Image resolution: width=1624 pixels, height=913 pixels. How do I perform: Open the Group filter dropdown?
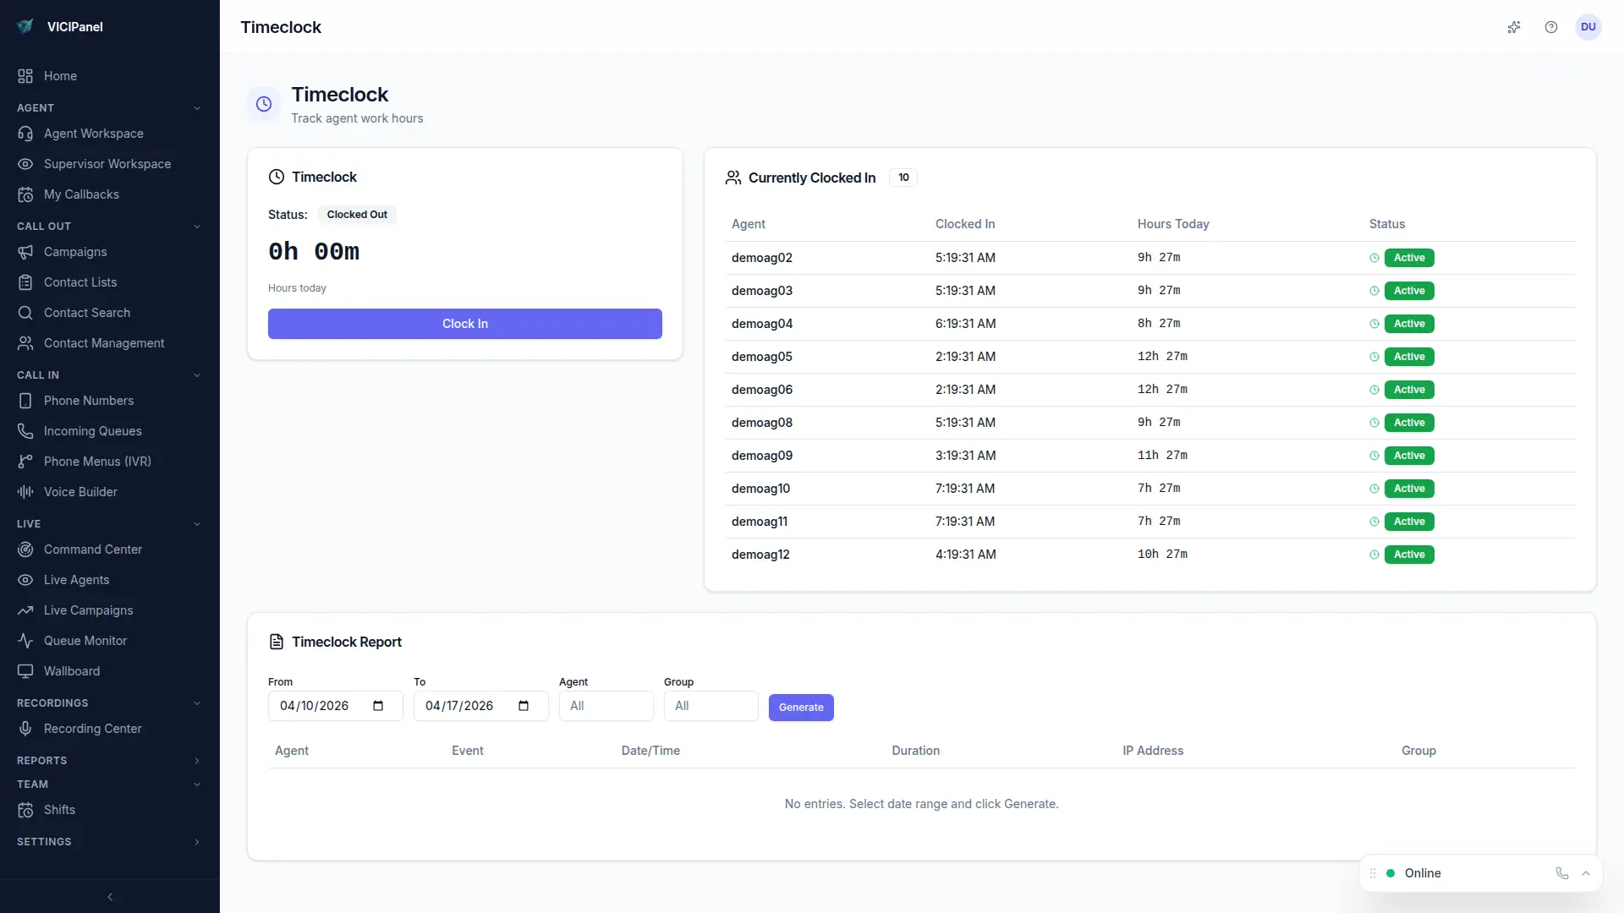click(x=710, y=706)
